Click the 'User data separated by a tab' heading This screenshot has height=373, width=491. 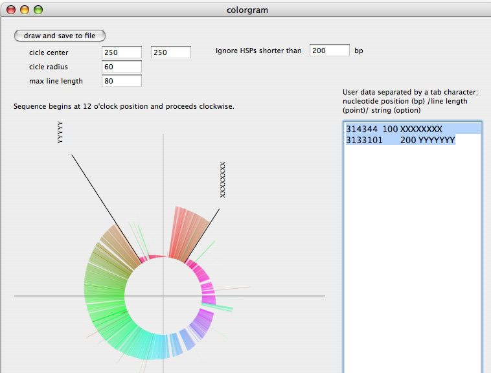(x=410, y=101)
